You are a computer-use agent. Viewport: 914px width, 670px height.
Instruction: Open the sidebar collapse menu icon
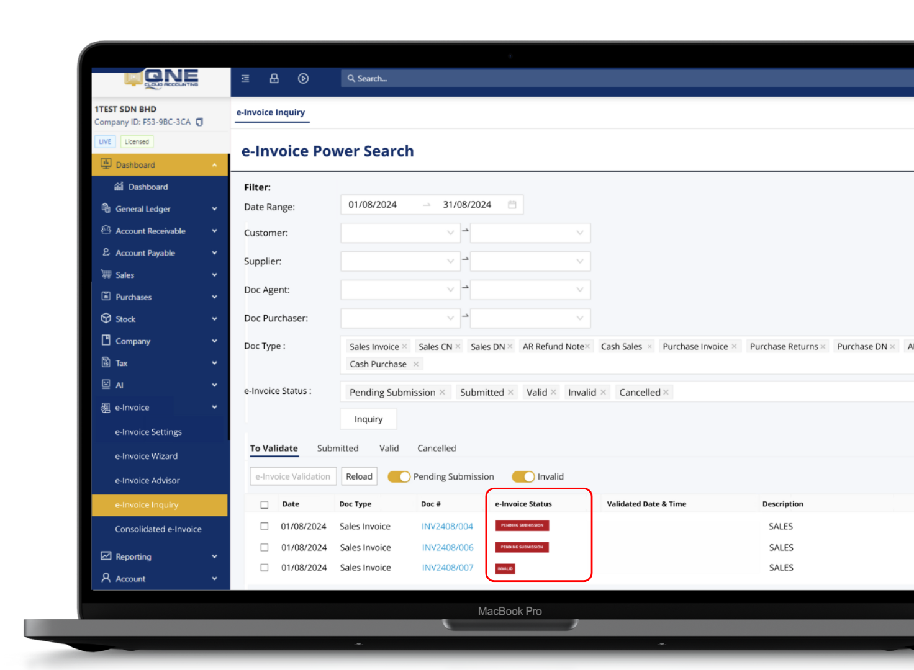(x=245, y=78)
